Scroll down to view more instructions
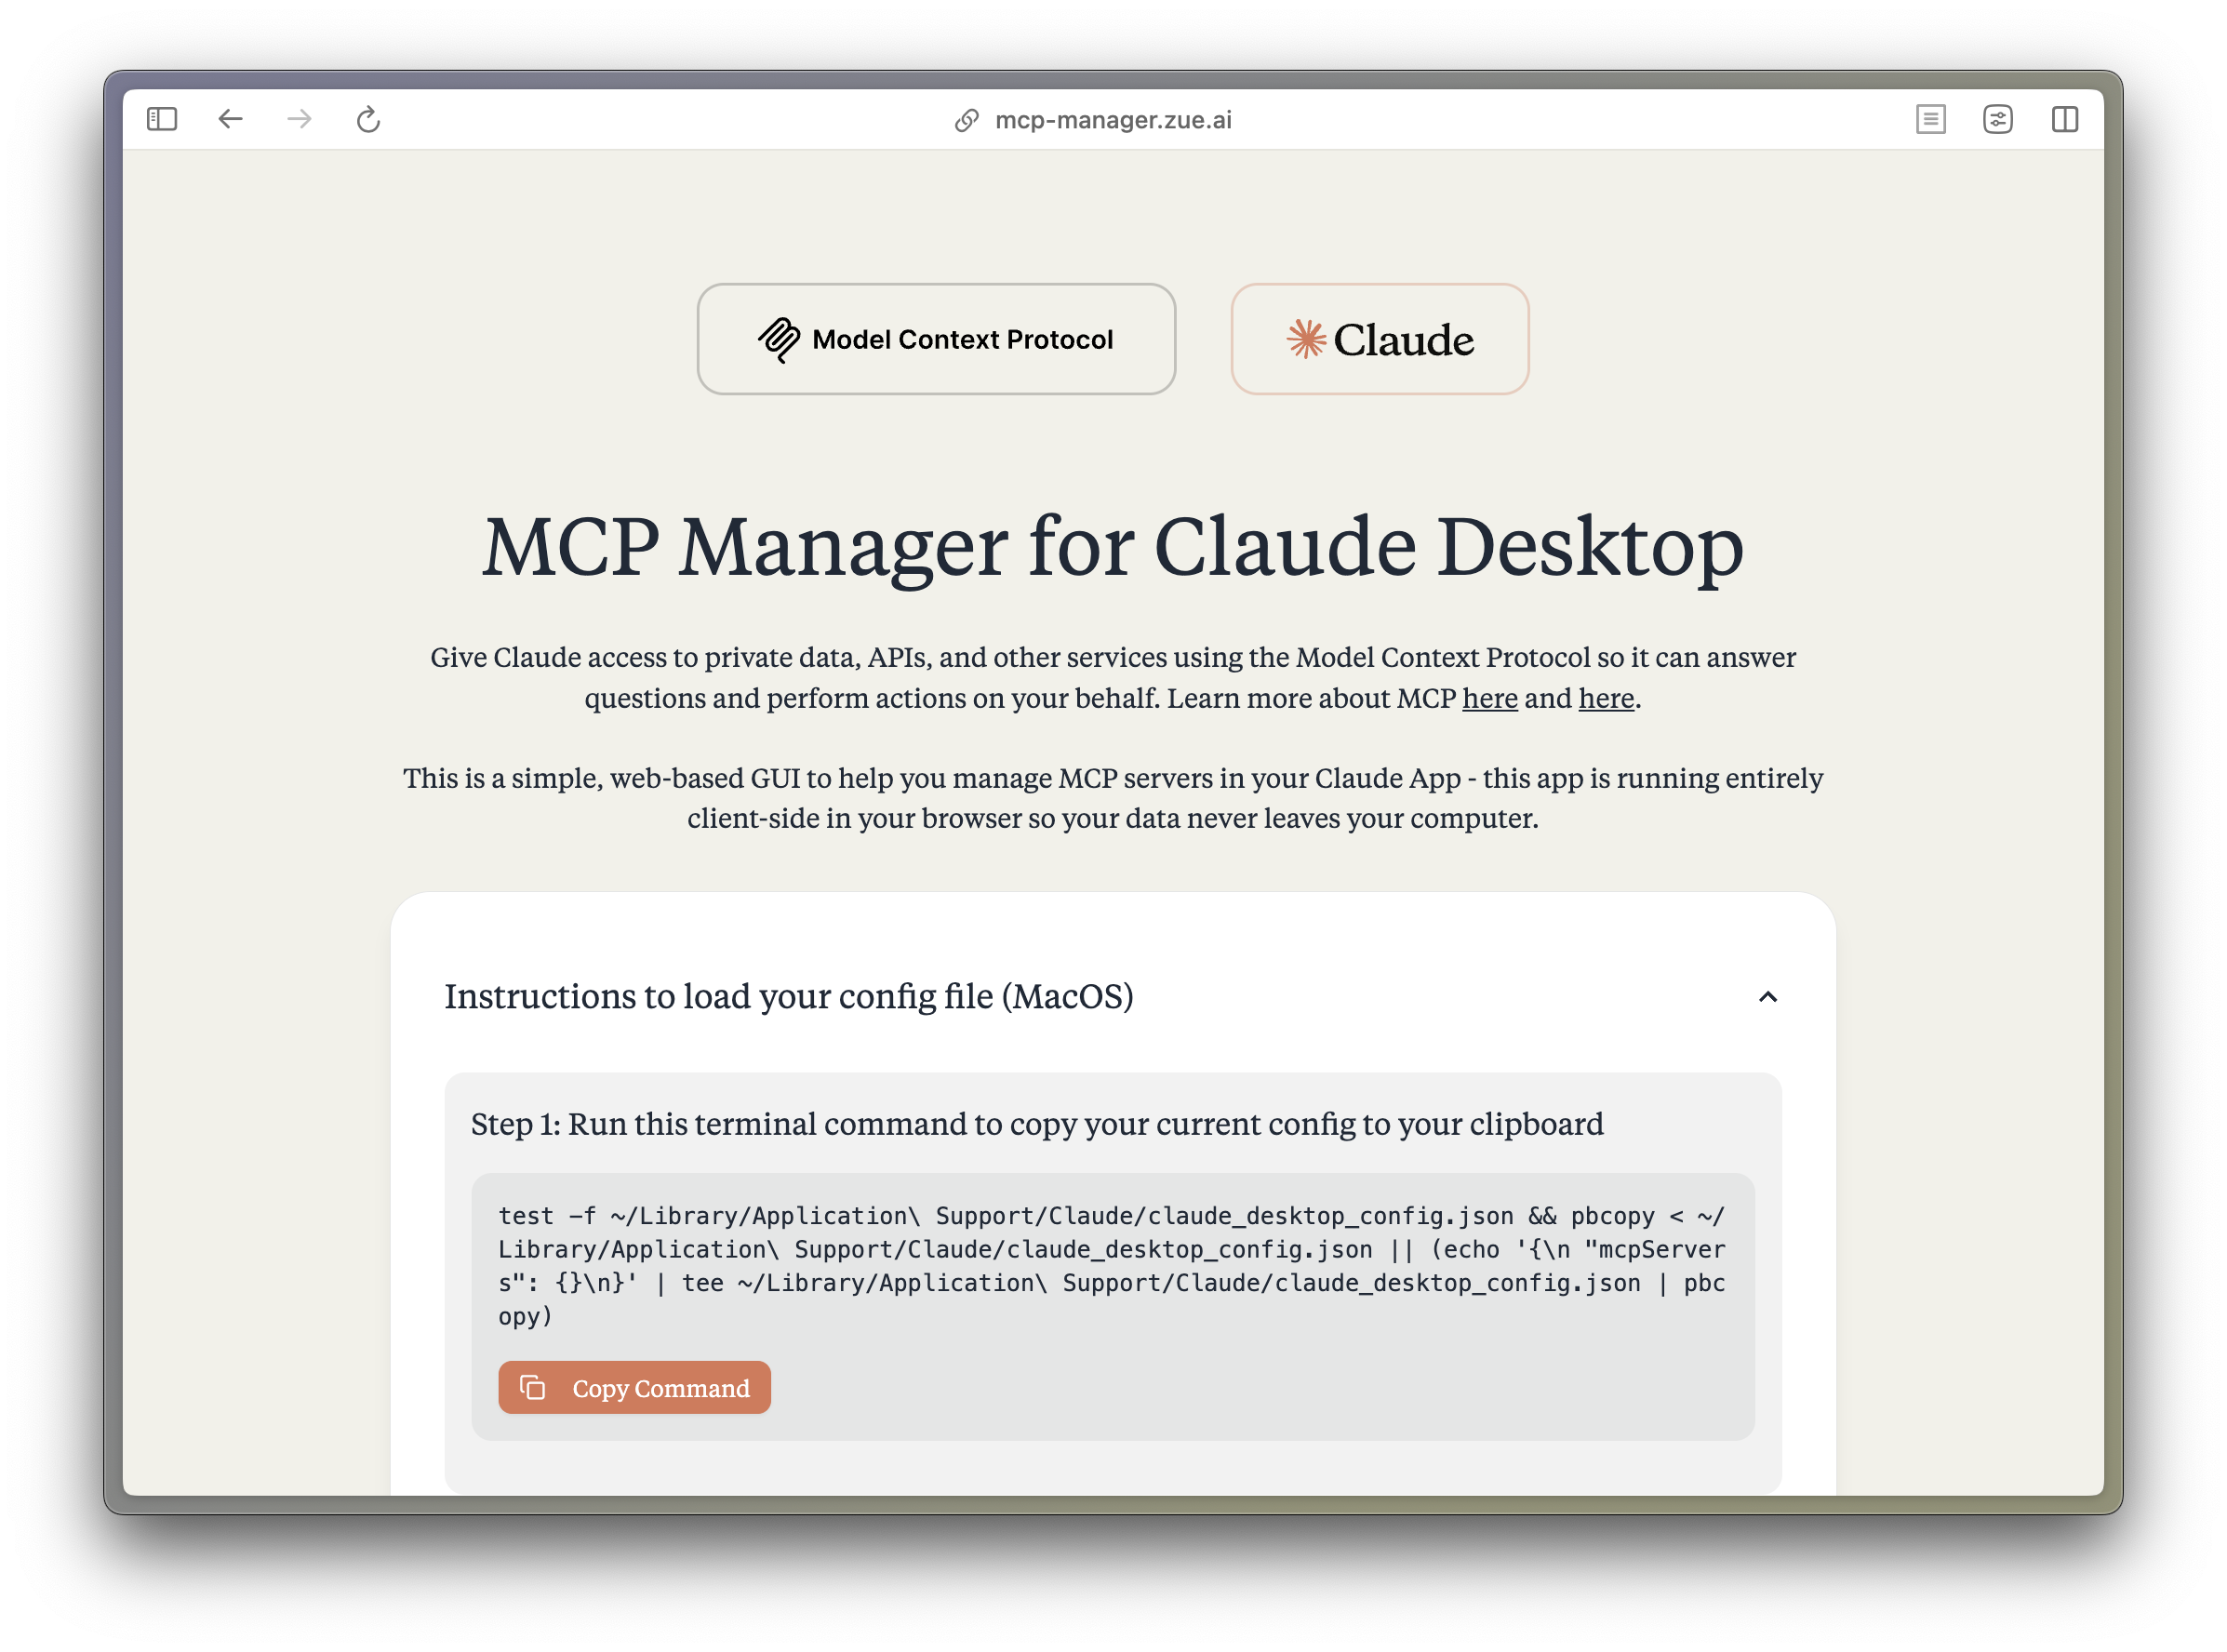This screenshot has height=1652, width=2227. point(1114,1215)
